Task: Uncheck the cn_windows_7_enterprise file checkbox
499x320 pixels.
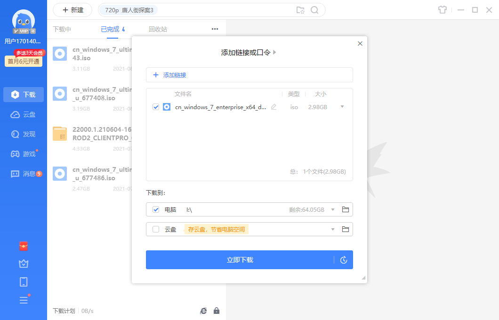Action: click(156, 107)
